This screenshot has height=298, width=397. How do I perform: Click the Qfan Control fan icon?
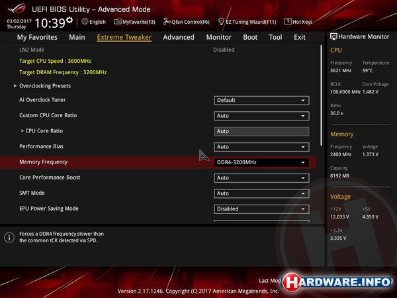tap(167, 22)
